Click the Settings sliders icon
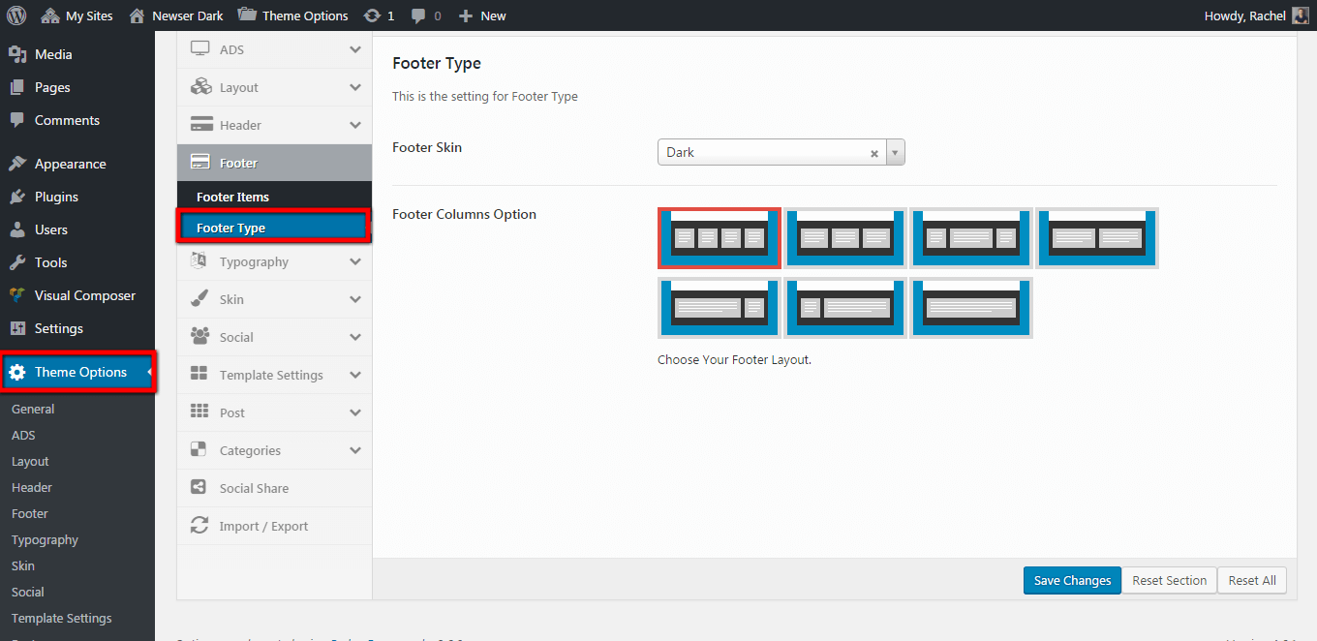1317x641 pixels. (x=17, y=328)
